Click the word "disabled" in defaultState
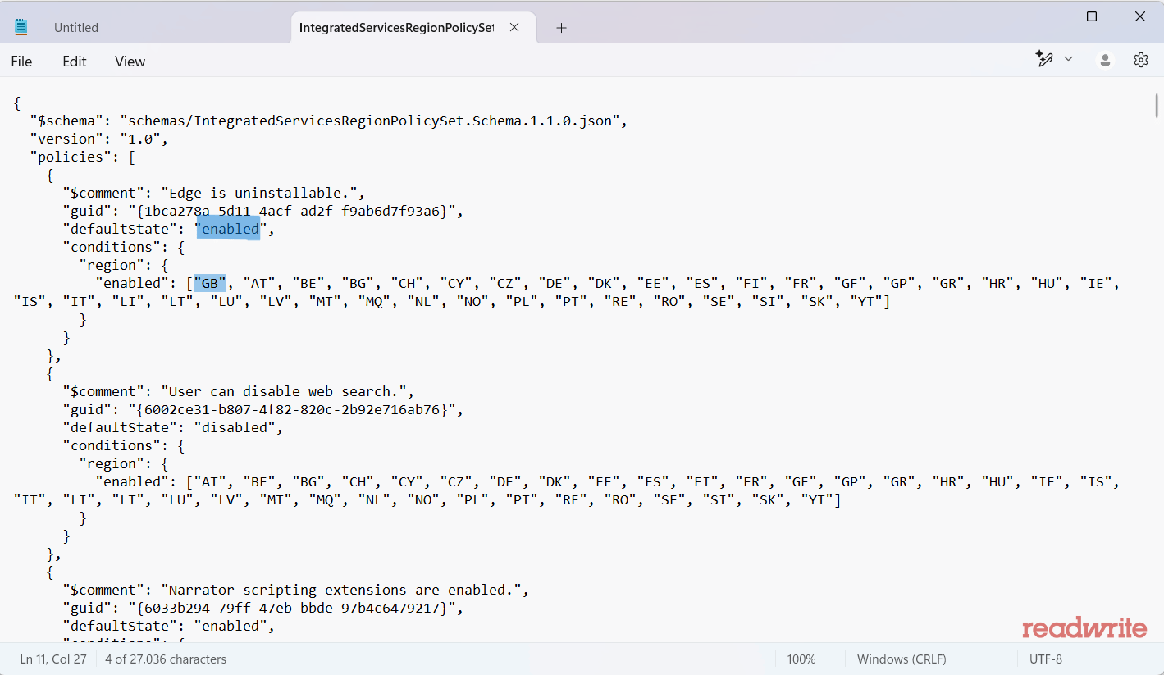1164x675 pixels. [x=235, y=427]
